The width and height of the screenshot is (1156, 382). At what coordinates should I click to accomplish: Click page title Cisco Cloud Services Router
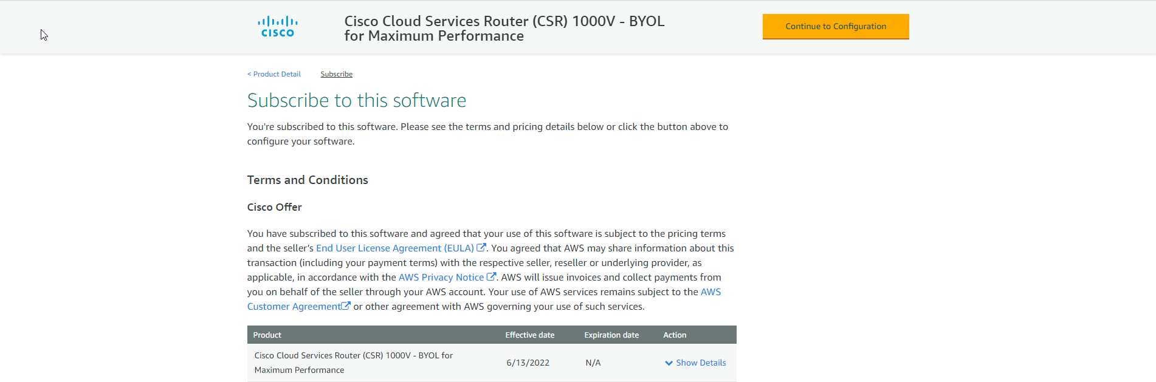[504, 29]
